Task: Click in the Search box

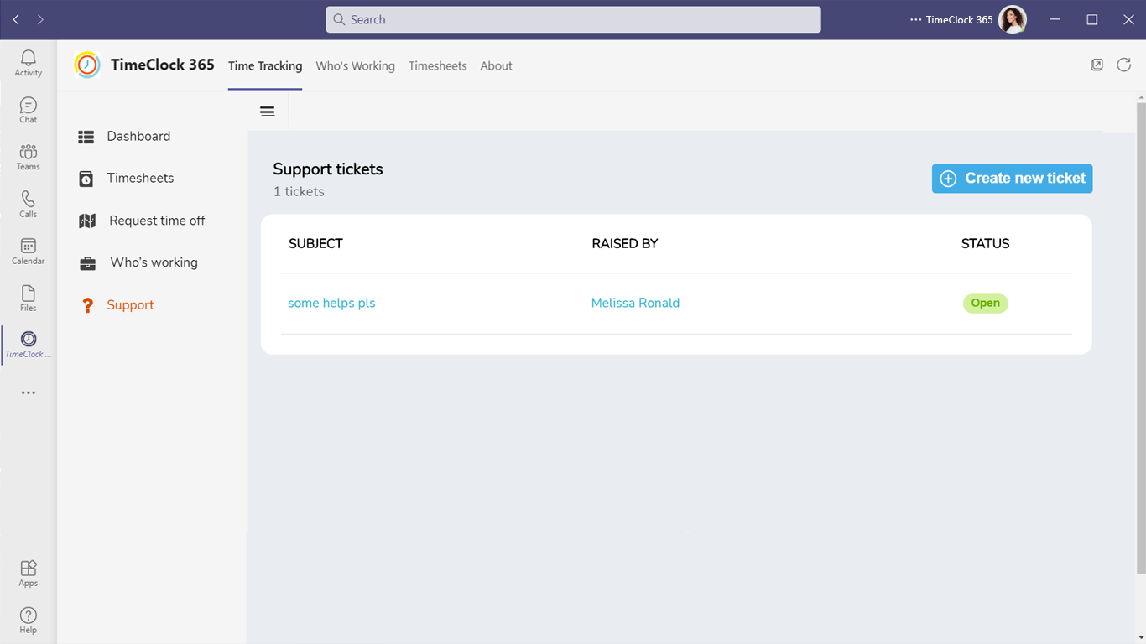Action: (x=573, y=20)
